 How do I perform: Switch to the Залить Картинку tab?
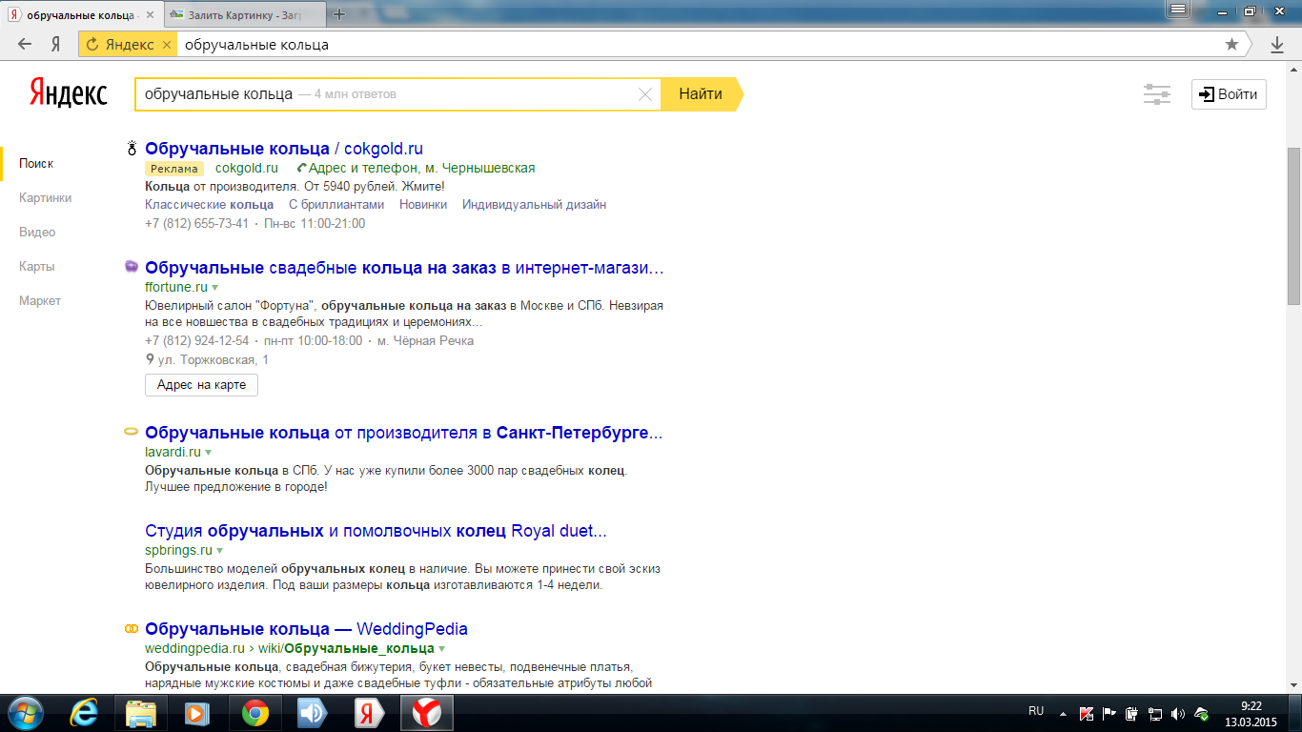(x=245, y=15)
